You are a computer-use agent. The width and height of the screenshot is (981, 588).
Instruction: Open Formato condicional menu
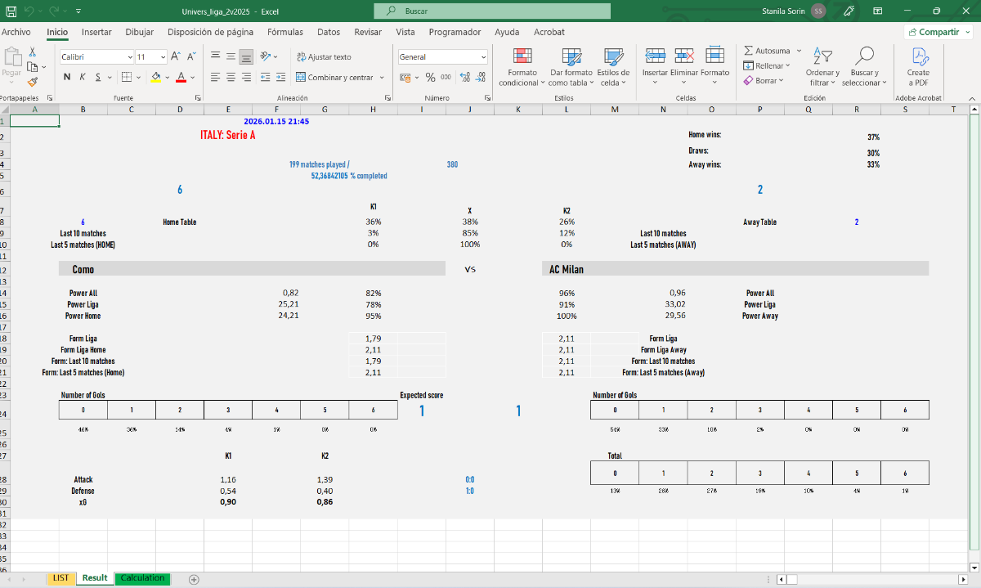(522, 67)
